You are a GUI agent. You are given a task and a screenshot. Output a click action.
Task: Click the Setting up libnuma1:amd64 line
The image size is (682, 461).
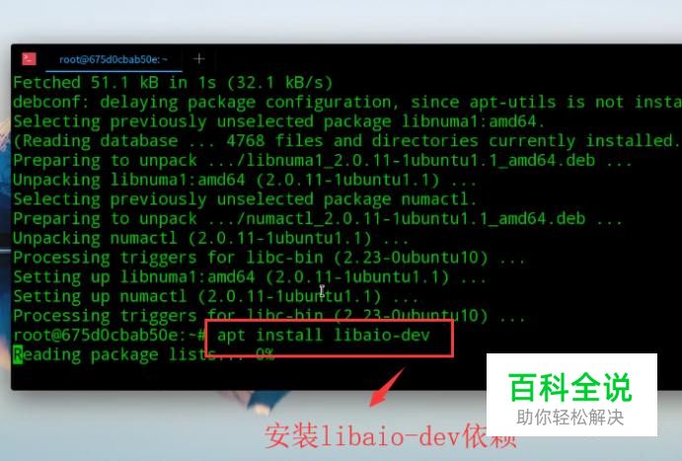point(250,277)
